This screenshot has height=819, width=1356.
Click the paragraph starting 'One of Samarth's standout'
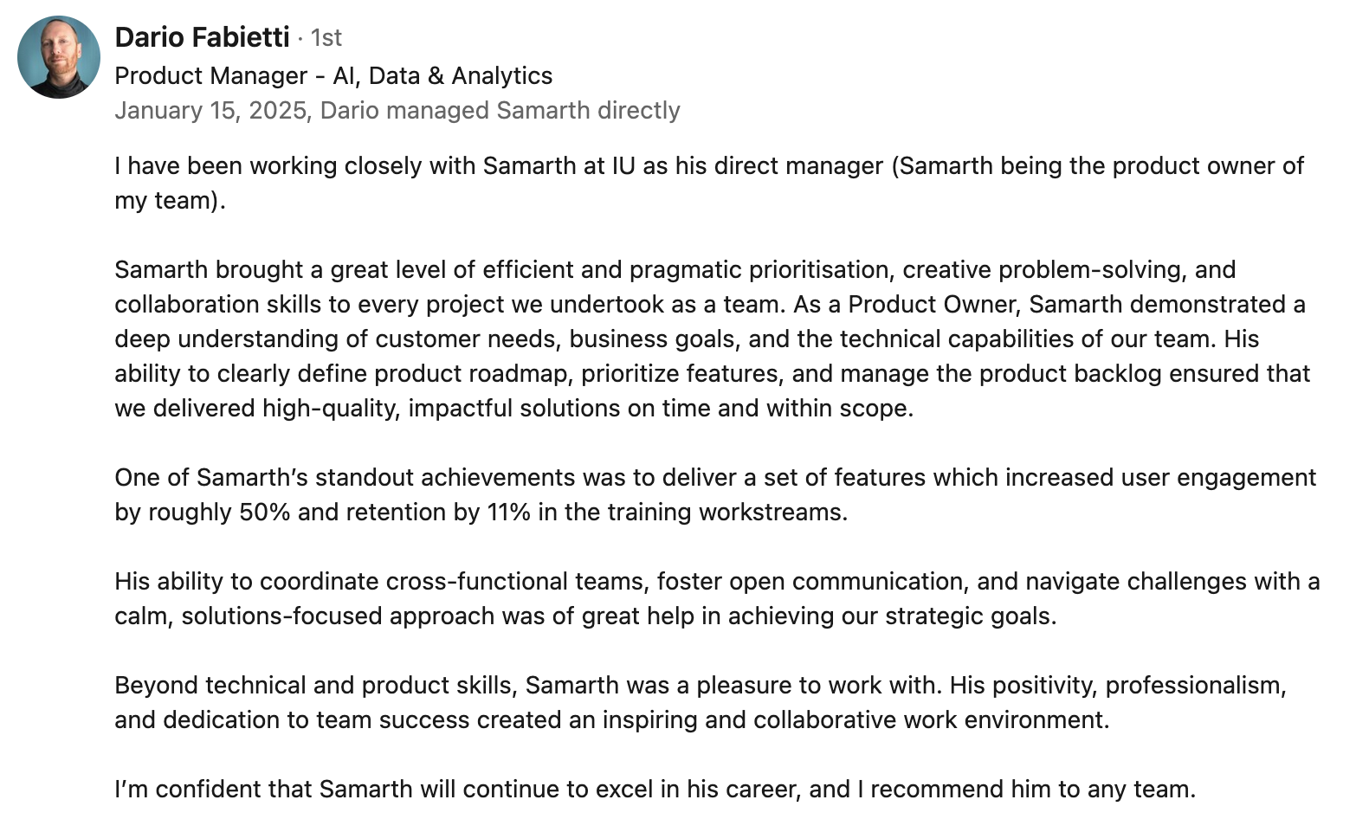click(x=715, y=494)
